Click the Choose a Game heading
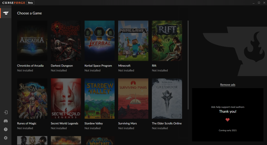This screenshot has height=145, width=267. pyautogui.click(x=29, y=13)
